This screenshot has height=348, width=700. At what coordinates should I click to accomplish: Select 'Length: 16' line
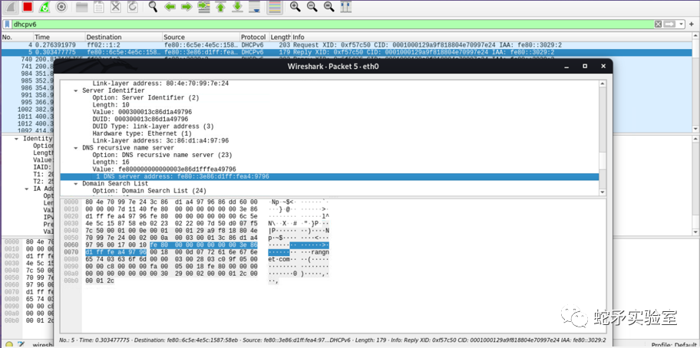click(111, 163)
